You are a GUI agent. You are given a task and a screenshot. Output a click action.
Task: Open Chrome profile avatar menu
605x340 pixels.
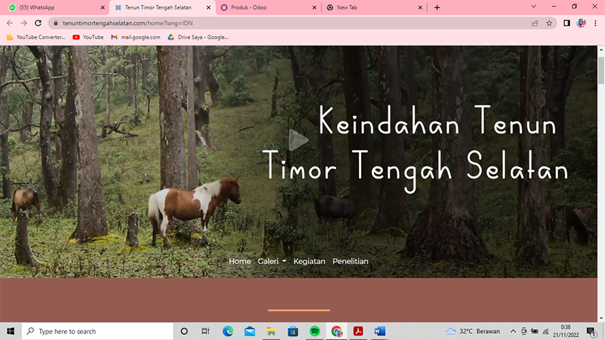click(x=581, y=23)
